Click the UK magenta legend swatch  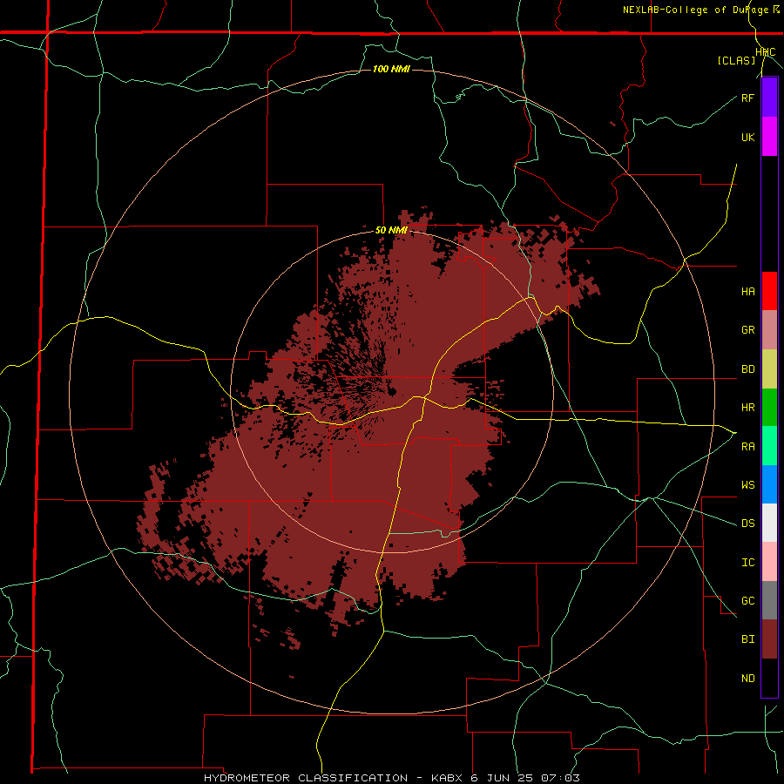769,137
